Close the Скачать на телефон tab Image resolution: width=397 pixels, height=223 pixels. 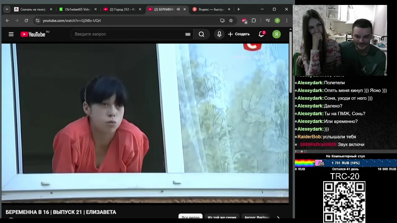click(x=51, y=9)
